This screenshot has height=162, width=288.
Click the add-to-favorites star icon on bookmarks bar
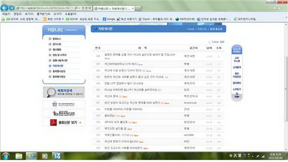3,19
